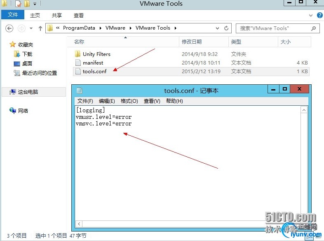Click the [logging] line in Notepad
The image size is (324, 241).
(x=91, y=110)
